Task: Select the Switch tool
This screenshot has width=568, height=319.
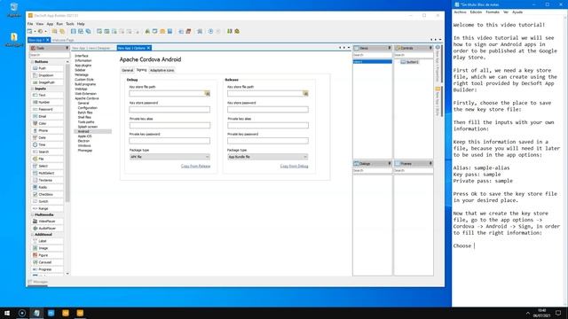Action: coord(47,201)
